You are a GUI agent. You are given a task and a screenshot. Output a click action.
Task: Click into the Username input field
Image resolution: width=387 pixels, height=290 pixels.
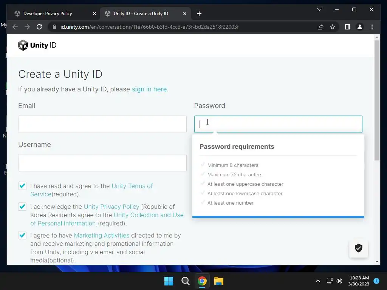coord(102,163)
